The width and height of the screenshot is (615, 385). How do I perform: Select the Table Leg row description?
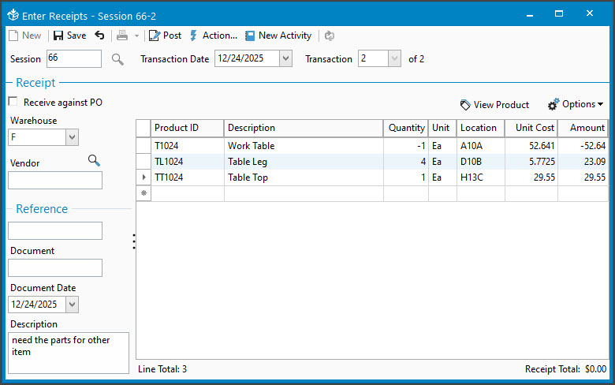pos(304,162)
